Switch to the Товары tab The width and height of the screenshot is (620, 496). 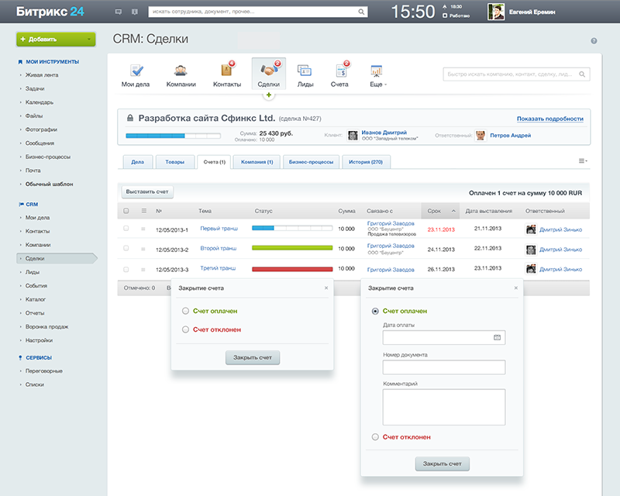coord(175,162)
